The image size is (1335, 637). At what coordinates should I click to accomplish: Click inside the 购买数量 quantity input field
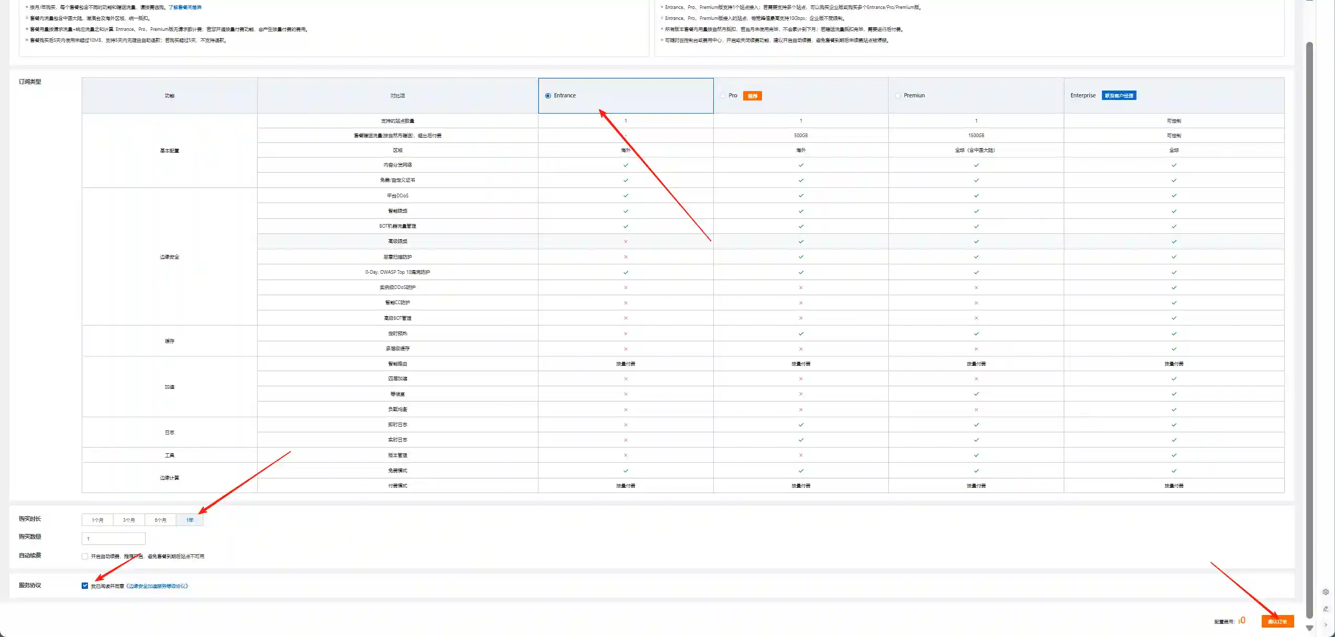coord(114,538)
